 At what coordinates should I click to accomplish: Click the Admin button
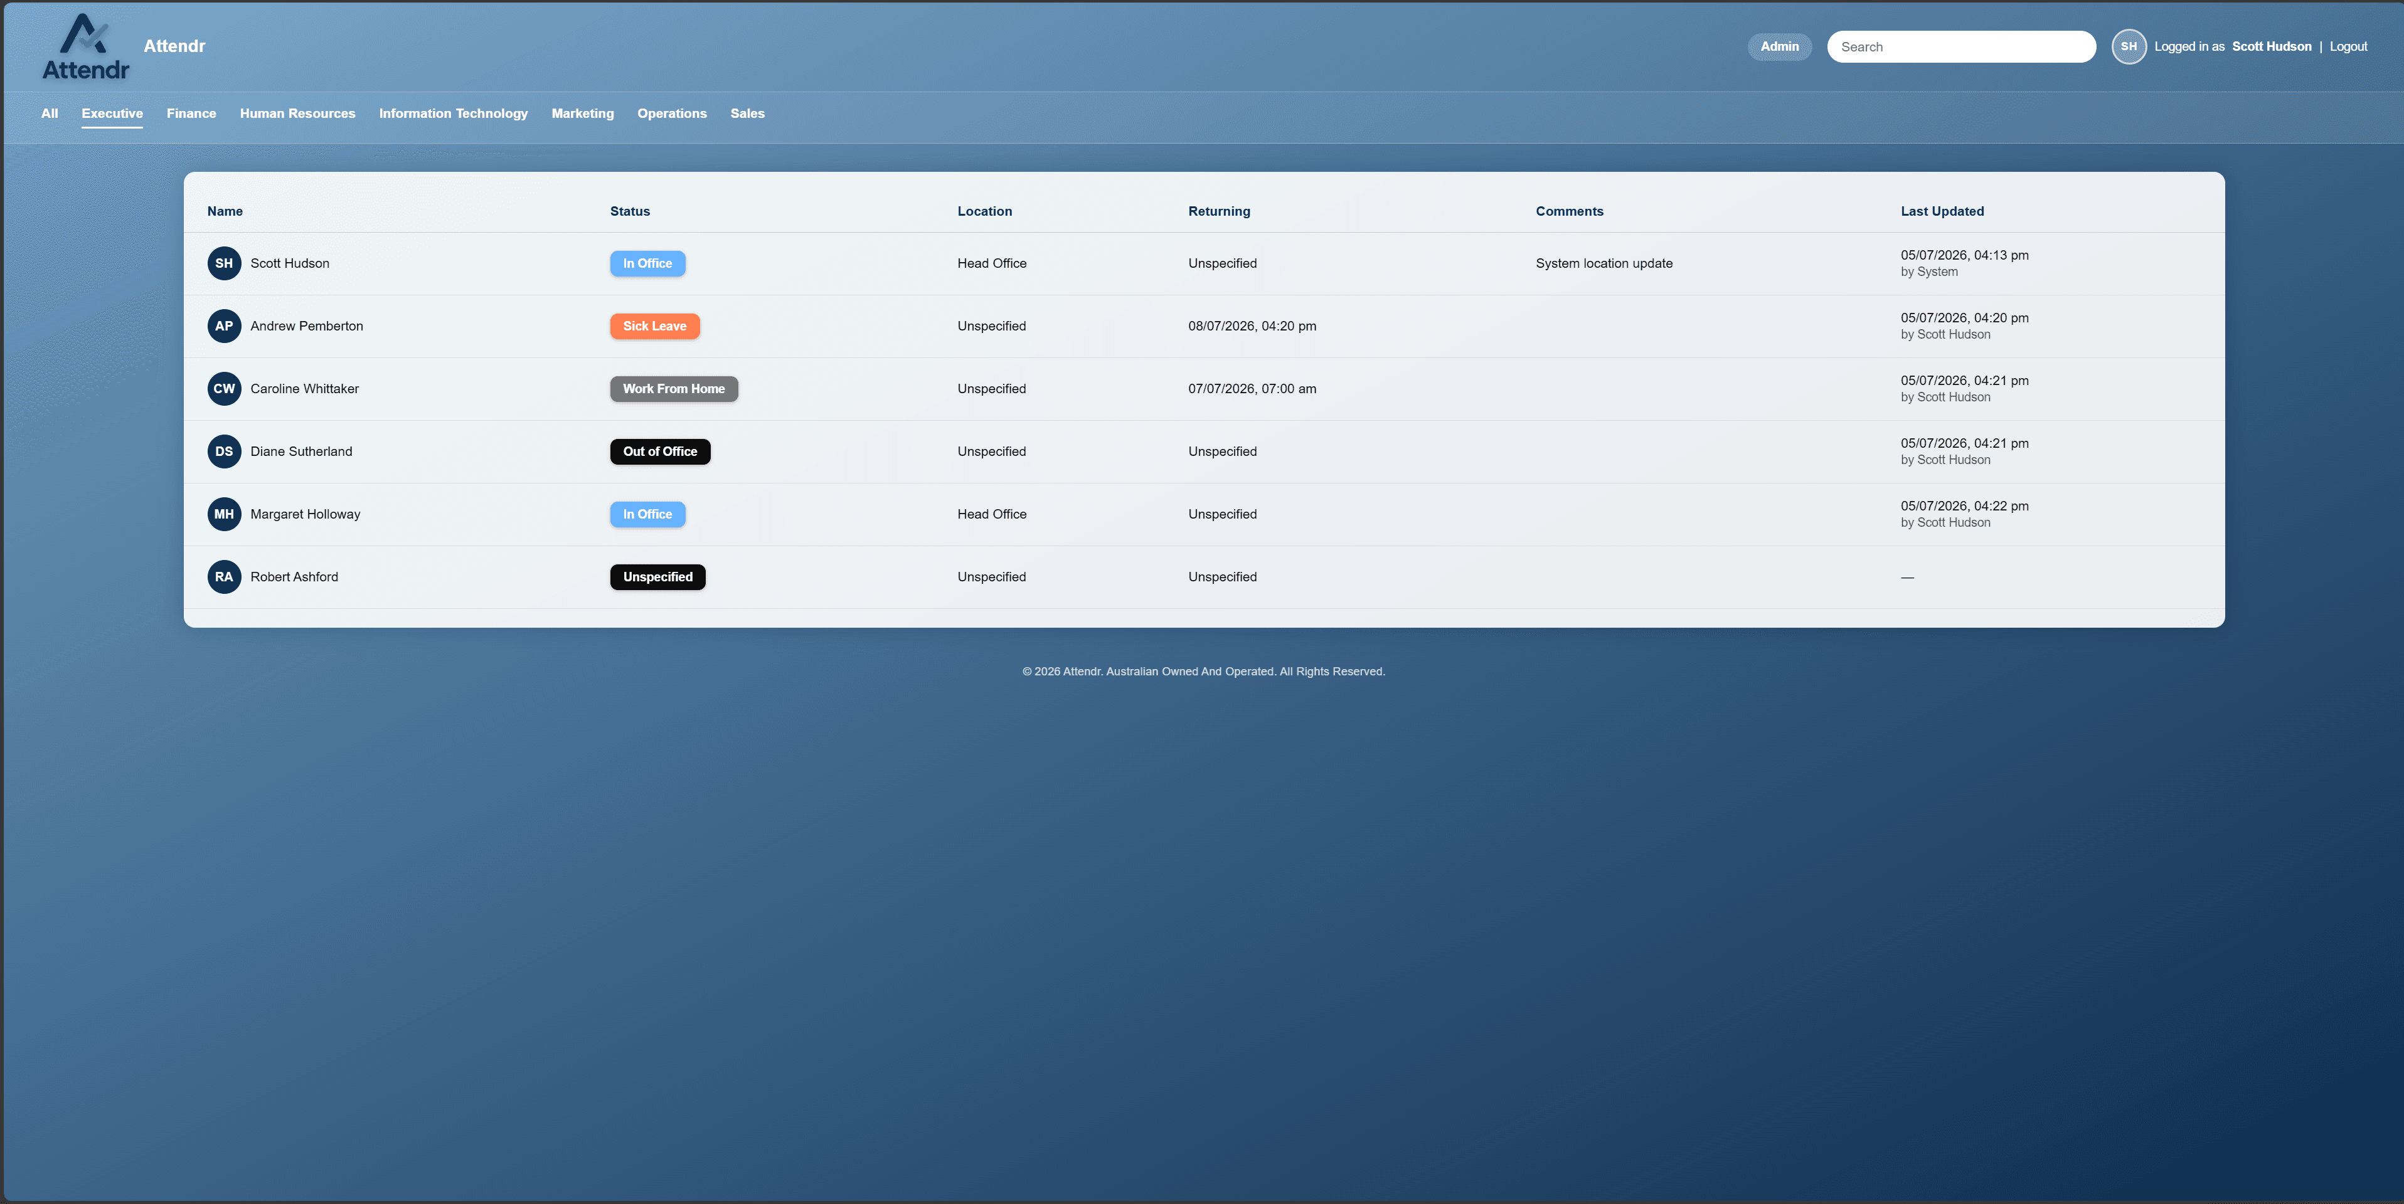pyautogui.click(x=1779, y=46)
